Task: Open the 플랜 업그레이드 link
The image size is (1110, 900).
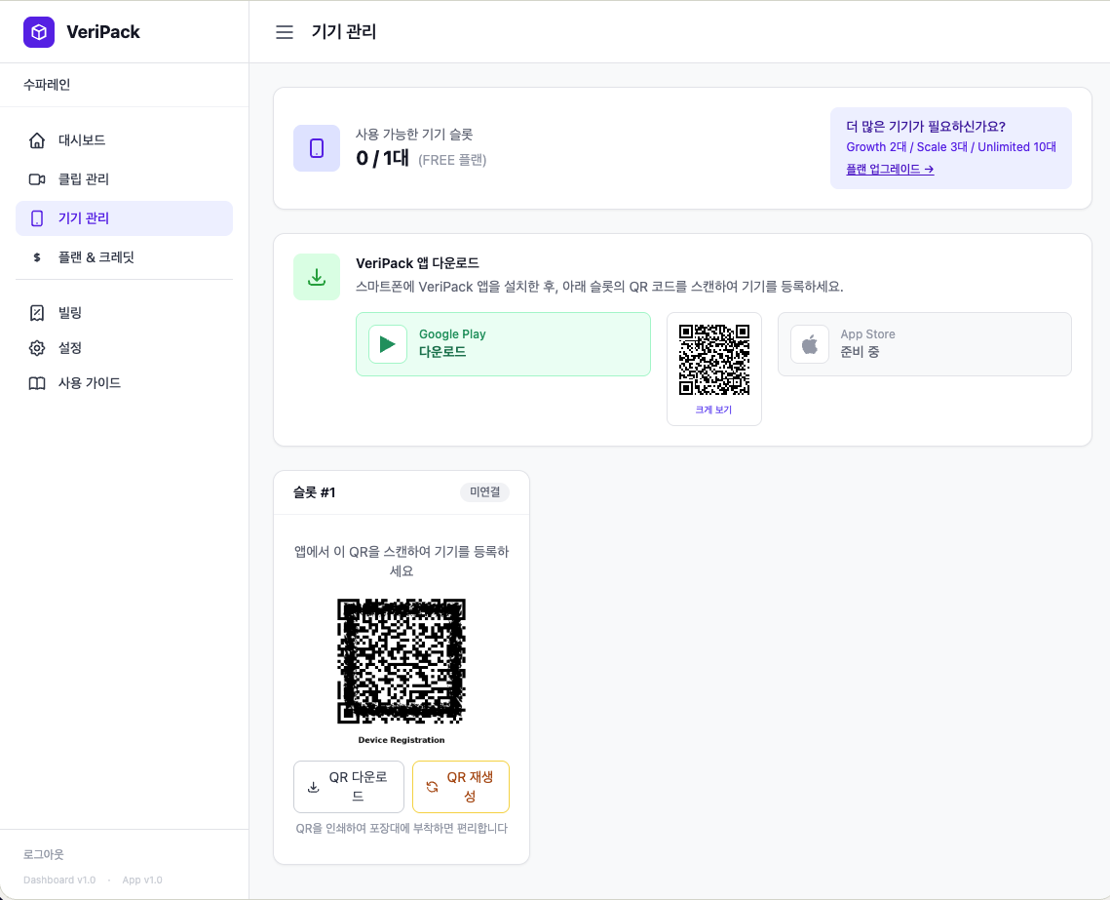Action: [890, 169]
